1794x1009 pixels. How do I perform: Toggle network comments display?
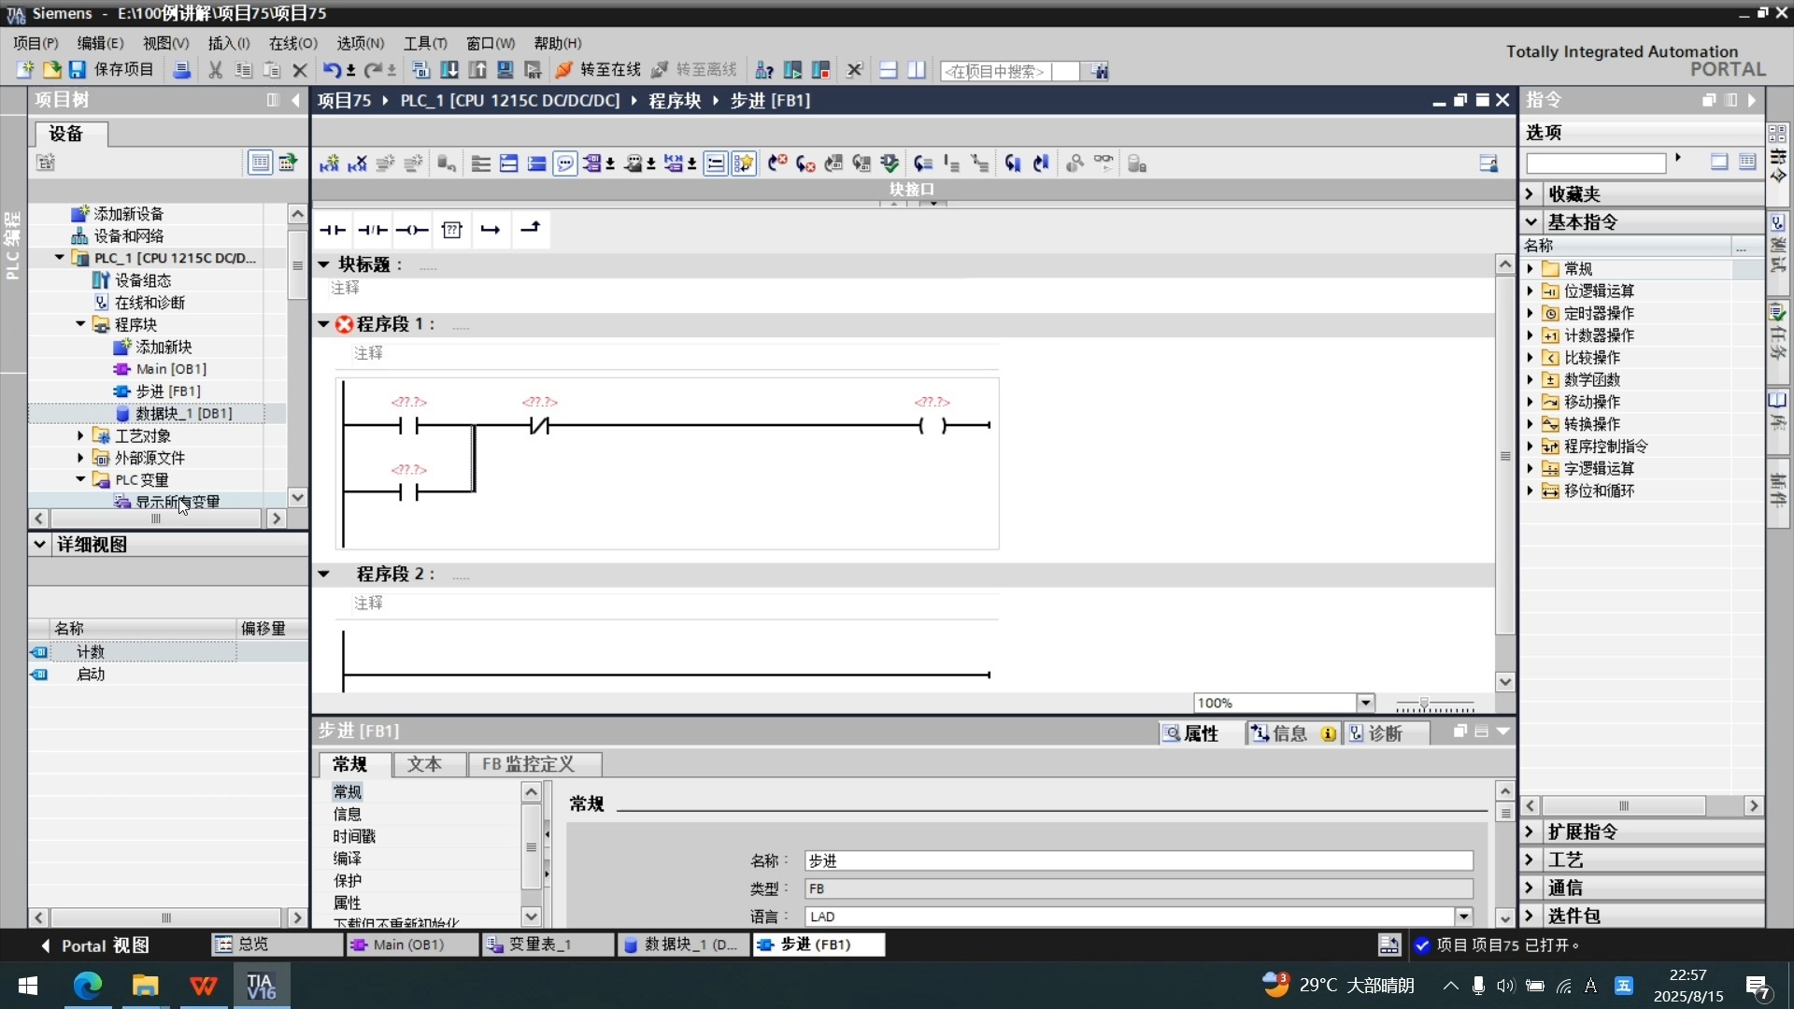pos(565,163)
